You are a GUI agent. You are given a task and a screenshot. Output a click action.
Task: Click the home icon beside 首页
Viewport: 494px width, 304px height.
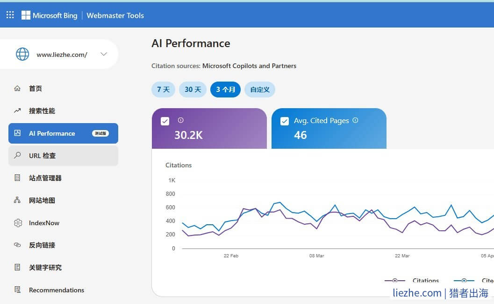click(x=17, y=88)
